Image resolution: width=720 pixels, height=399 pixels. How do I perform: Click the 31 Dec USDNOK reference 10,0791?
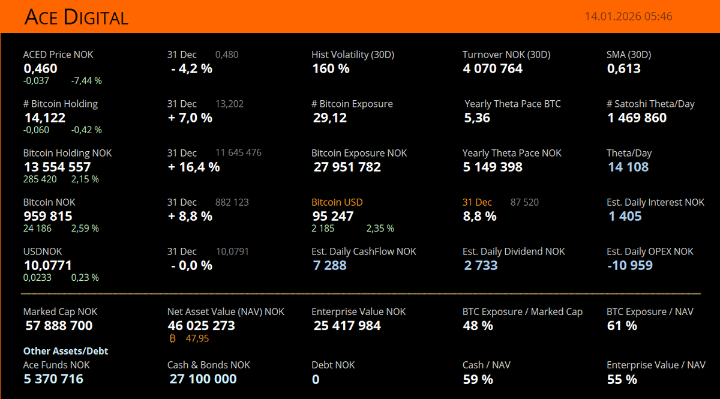[x=233, y=252]
